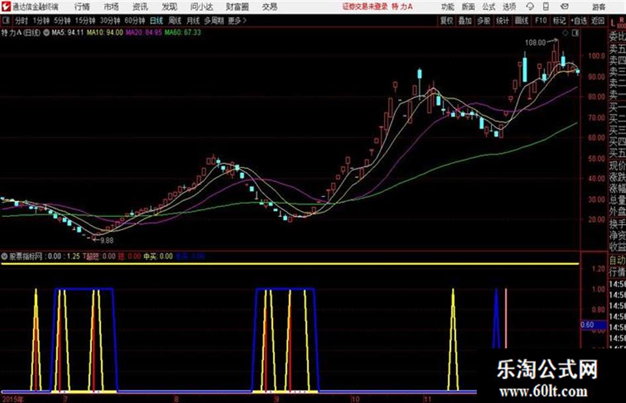Image resolution: width=626 pixels, height=403 pixels.
Task: Click the 返回 back button
Action: coord(598,21)
